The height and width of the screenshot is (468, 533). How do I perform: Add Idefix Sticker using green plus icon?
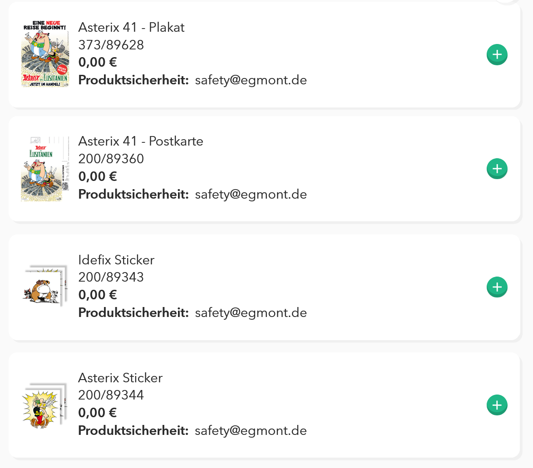click(497, 287)
